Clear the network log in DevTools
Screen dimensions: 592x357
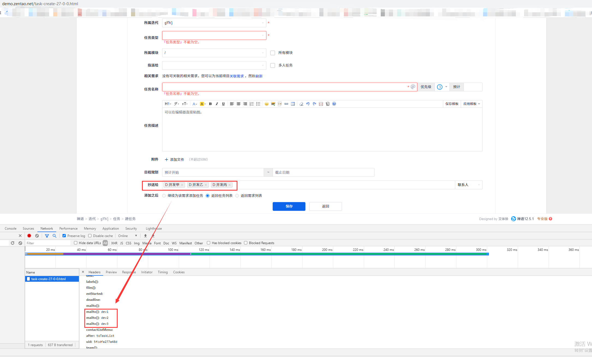37,236
